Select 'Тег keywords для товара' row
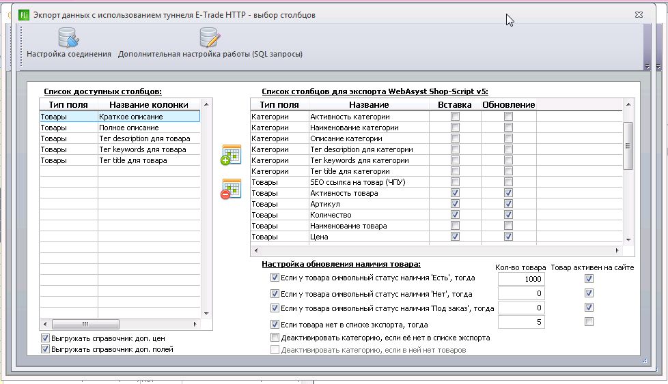This screenshot has height=384, width=668. click(x=120, y=149)
